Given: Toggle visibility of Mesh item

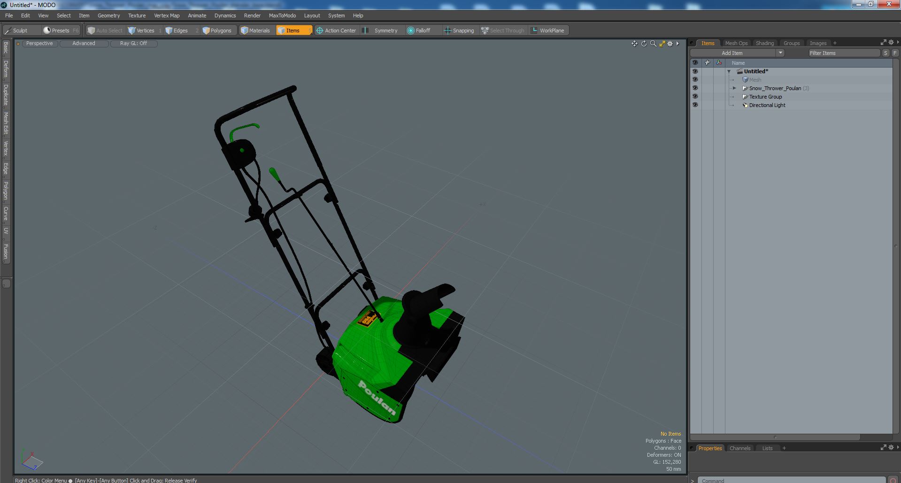Looking at the screenshot, I should click(695, 80).
